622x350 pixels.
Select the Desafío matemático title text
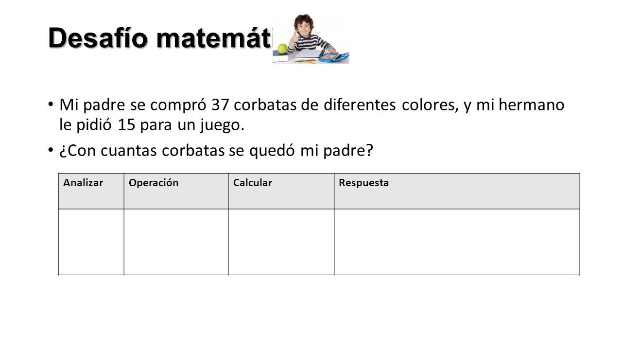(161, 38)
